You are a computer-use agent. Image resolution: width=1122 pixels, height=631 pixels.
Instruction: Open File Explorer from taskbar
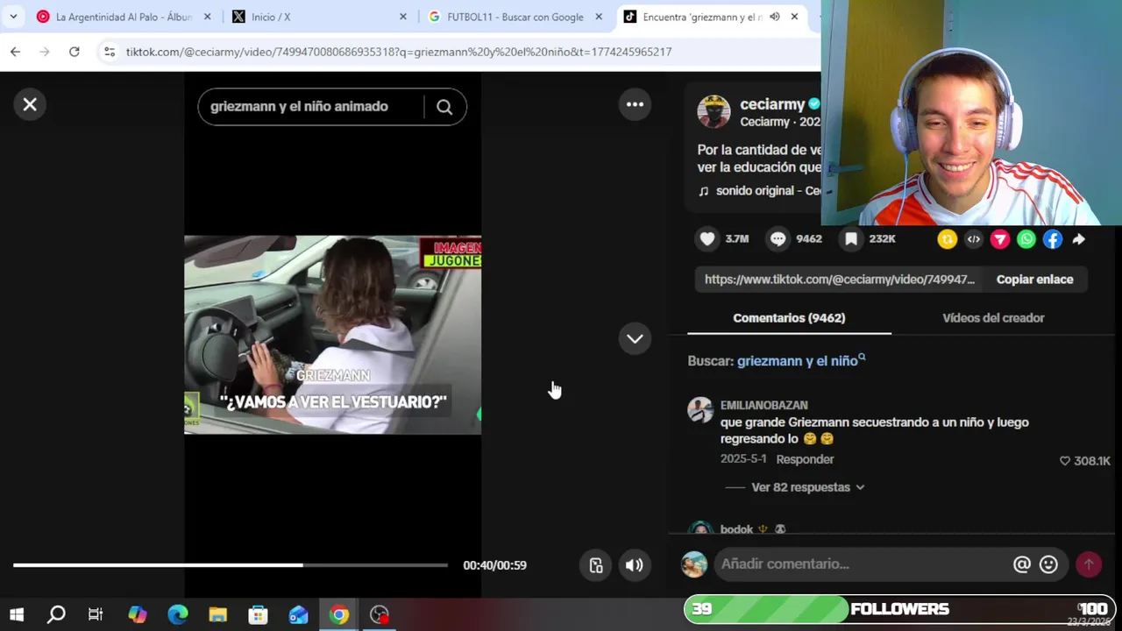click(x=218, y=614)
